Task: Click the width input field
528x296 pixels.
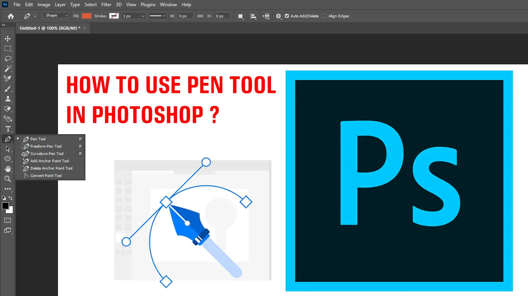Action: [185, 16]
